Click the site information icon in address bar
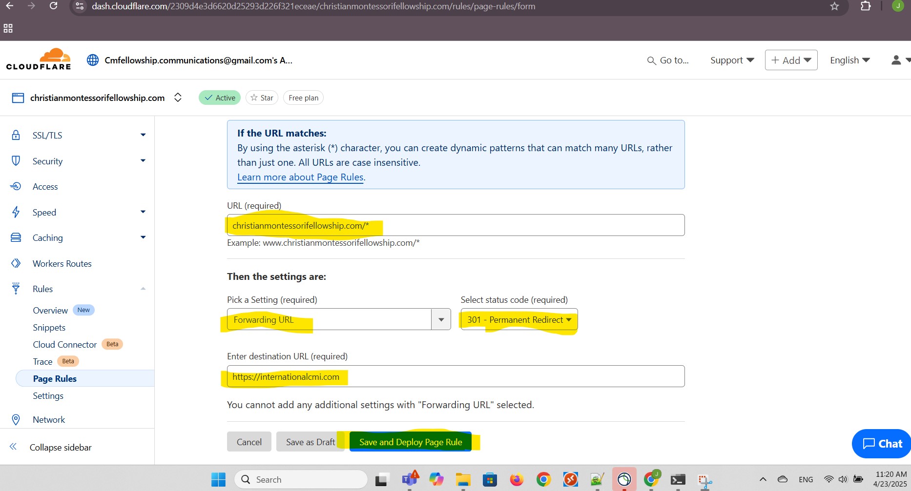This screenshot has width=911, height=491. tap(80, 6)
